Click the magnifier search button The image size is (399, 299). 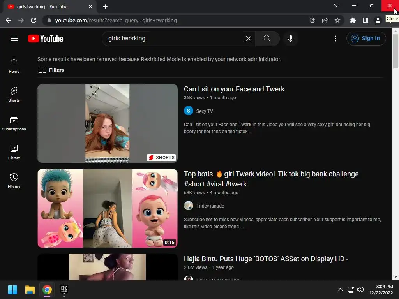coord(267,39)
